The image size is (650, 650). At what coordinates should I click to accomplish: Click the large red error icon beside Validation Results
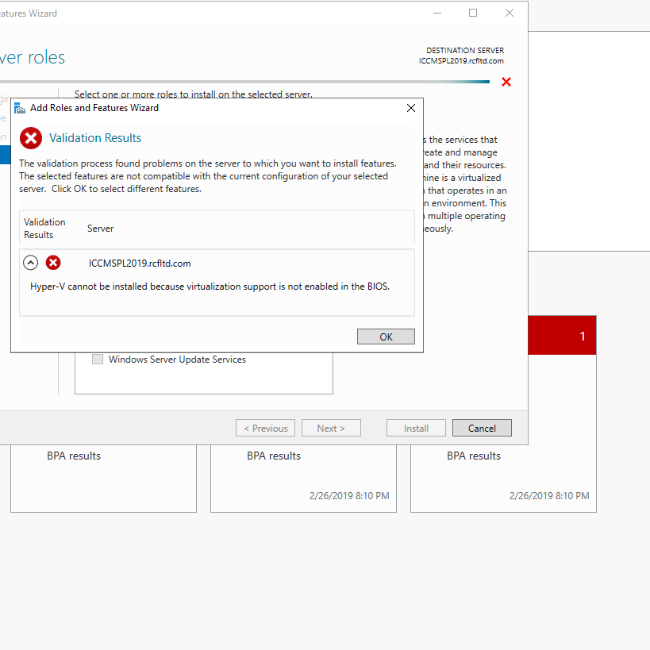[31, 138]
